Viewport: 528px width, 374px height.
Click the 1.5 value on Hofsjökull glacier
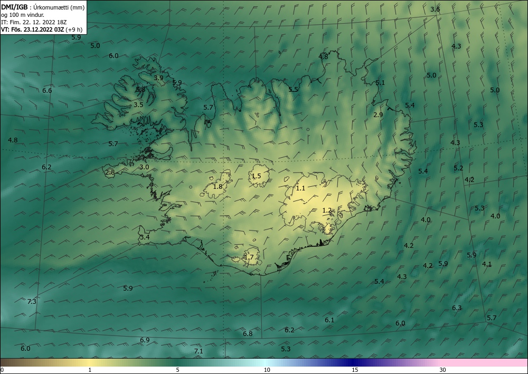(257, 176)
